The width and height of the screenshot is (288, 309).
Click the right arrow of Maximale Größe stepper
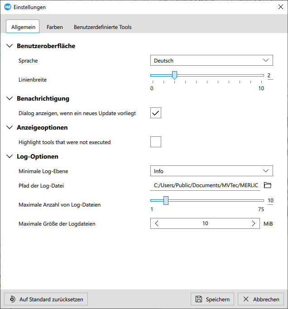pos(254,223)
